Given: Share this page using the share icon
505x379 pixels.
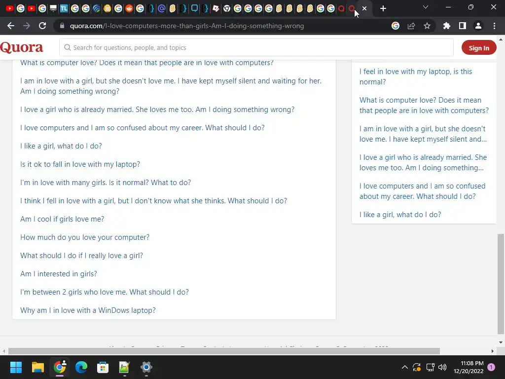Looking at the screenshot, I should [x=411, y=26].
